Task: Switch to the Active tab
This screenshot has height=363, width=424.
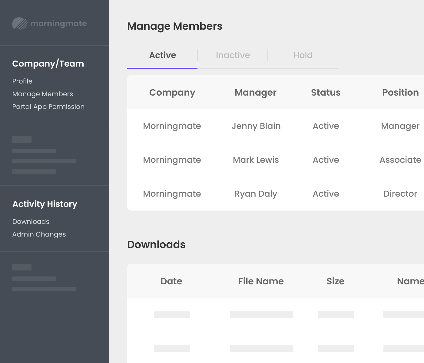Action: 162,55
